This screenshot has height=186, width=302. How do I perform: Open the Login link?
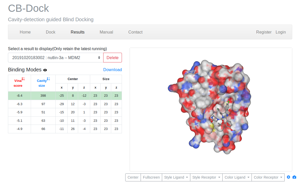280,32
